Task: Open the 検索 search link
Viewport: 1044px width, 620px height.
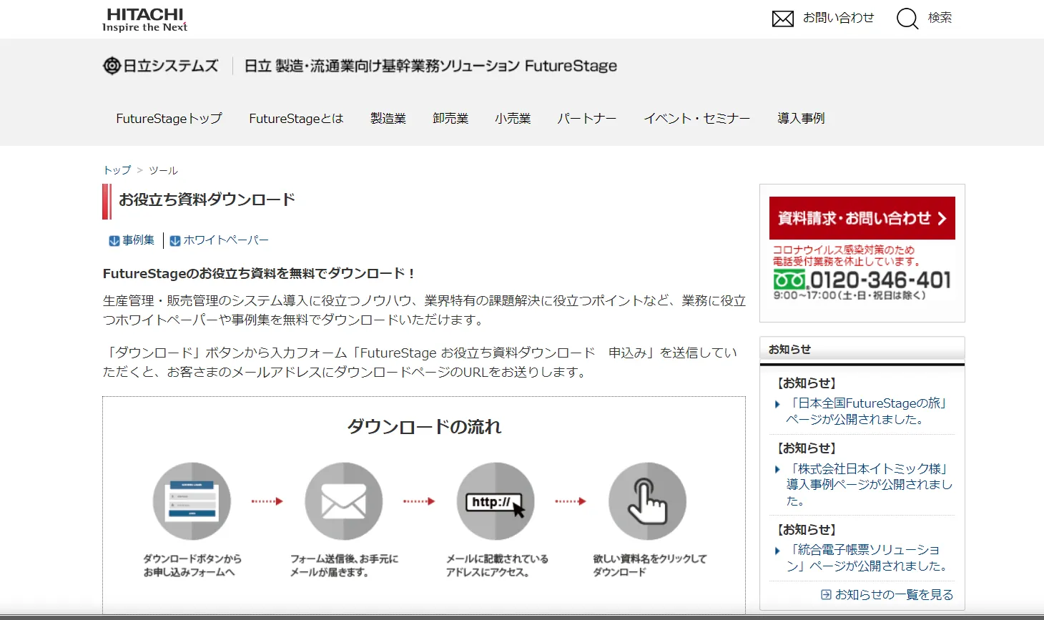Action: click(940, 18)
